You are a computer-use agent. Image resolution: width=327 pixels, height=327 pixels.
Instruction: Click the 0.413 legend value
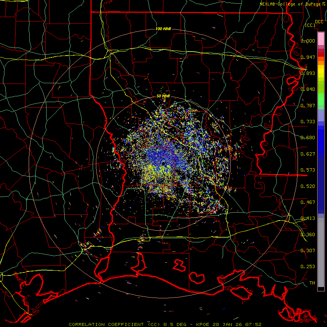[x=308, y=218]
